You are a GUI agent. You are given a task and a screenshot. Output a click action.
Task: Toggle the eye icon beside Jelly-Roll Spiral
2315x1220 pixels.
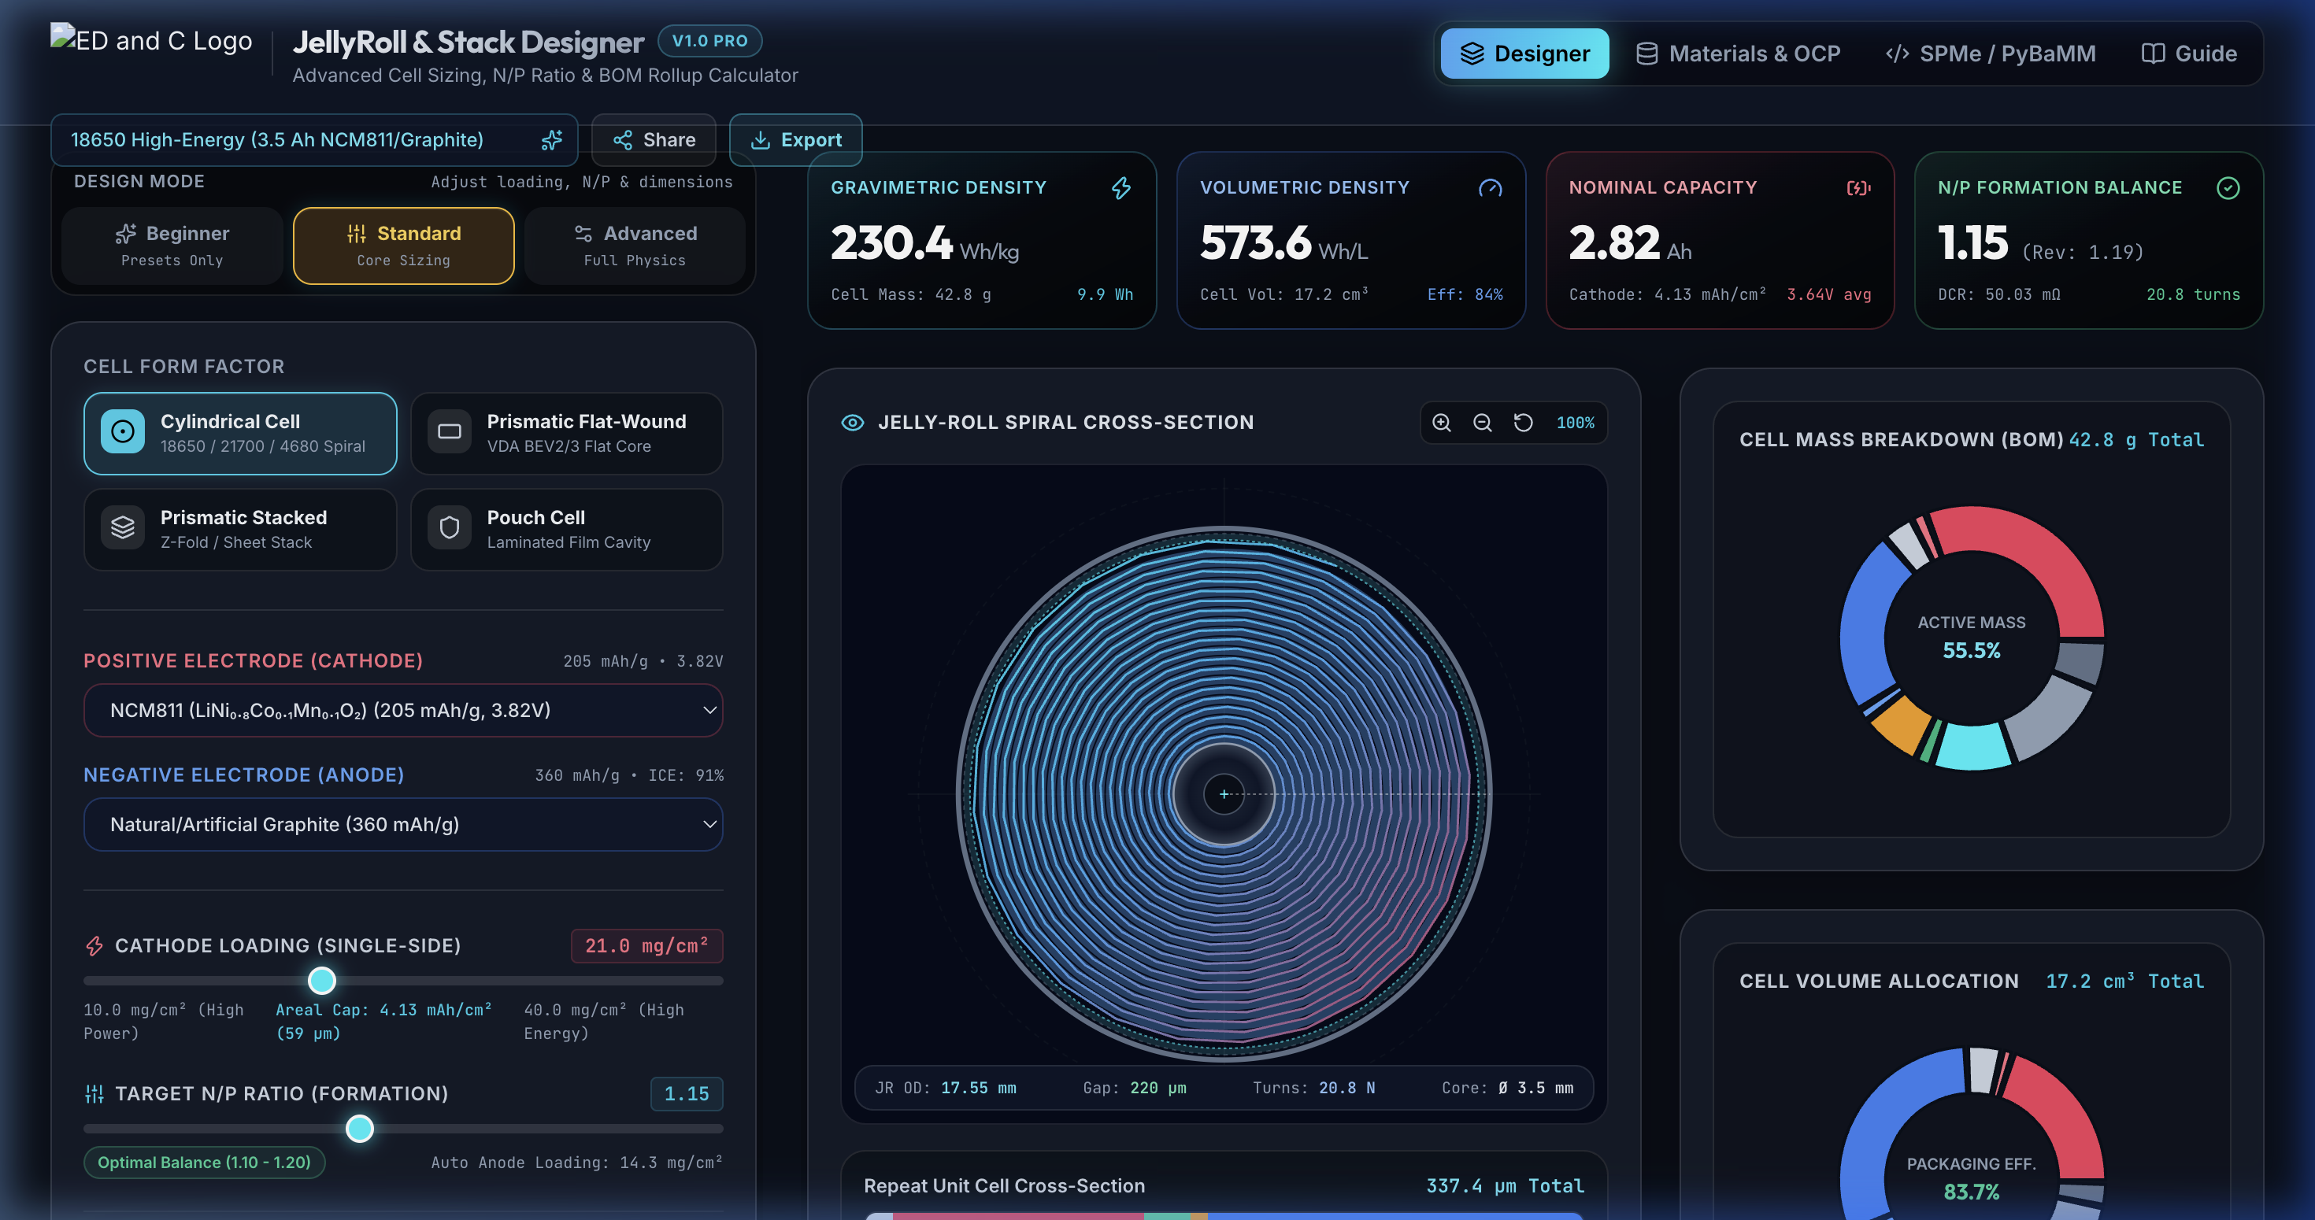(x=852, y=422)
